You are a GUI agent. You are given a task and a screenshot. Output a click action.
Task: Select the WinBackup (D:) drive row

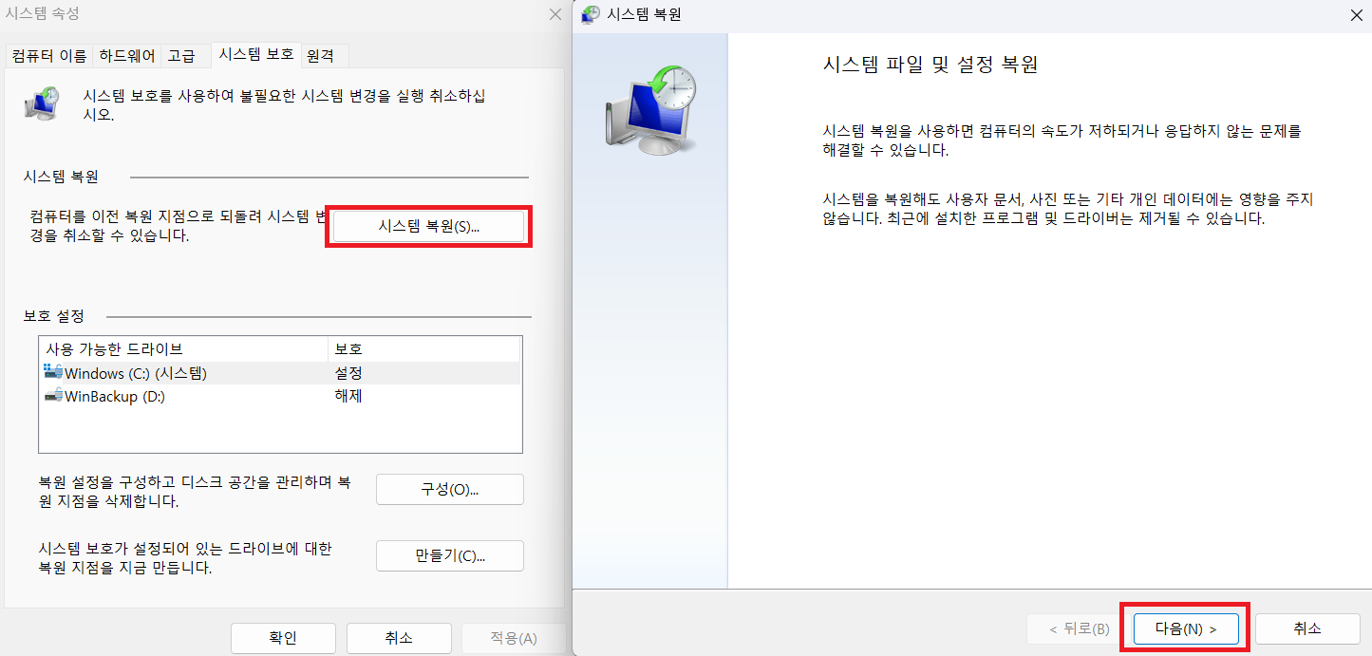281,396
